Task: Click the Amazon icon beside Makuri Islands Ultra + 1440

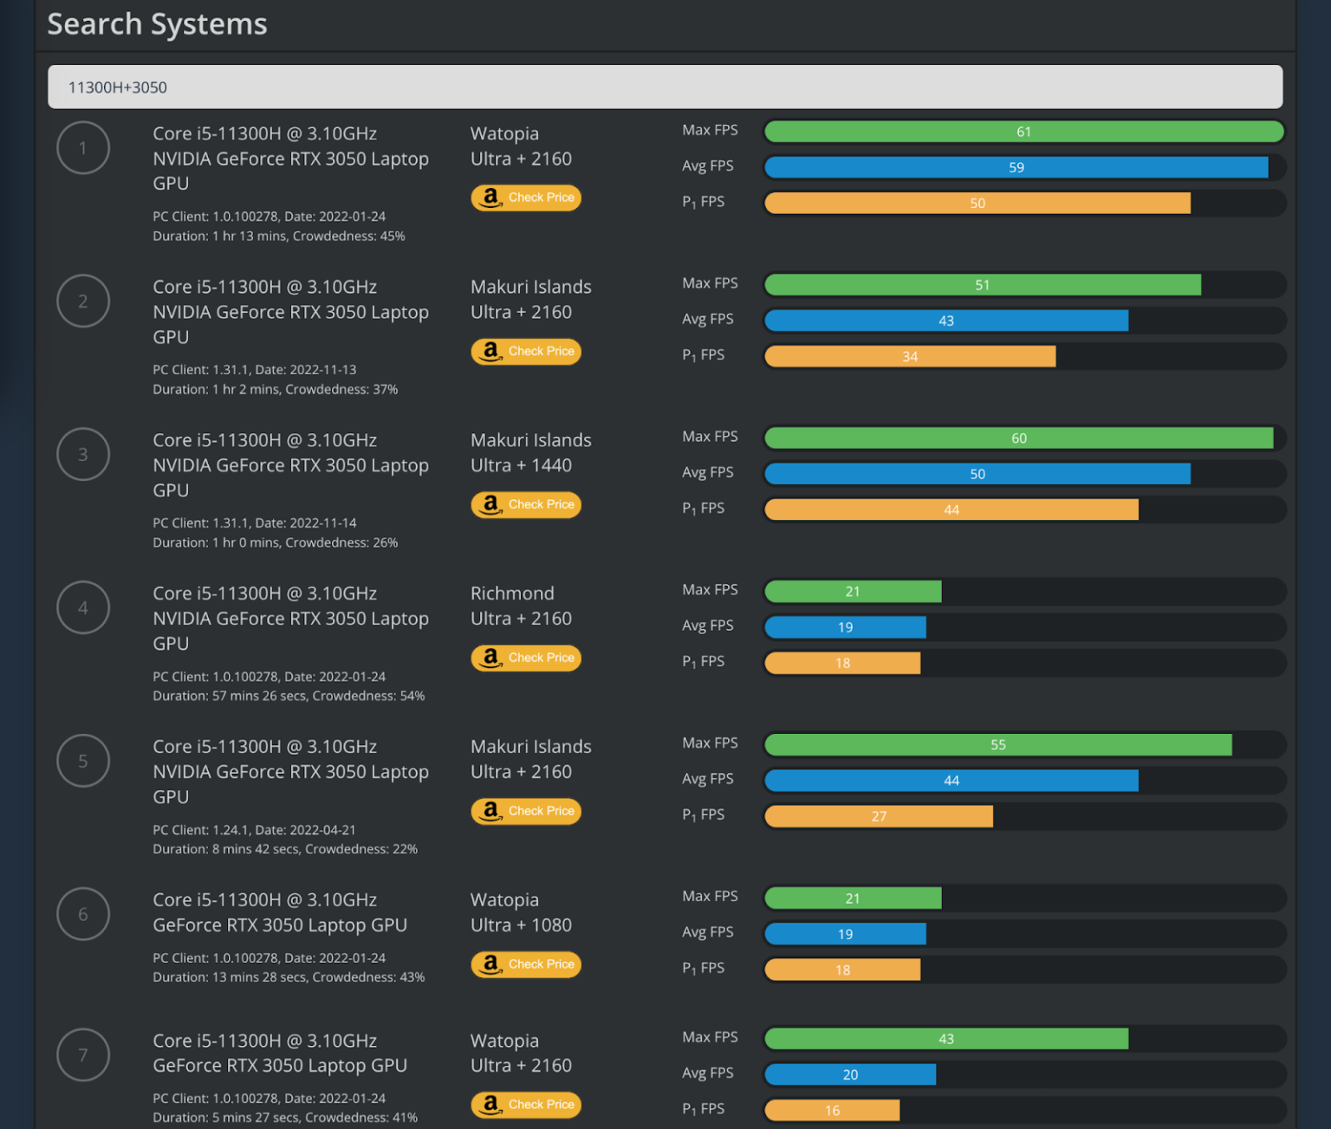Action: (x=490, y=504)
